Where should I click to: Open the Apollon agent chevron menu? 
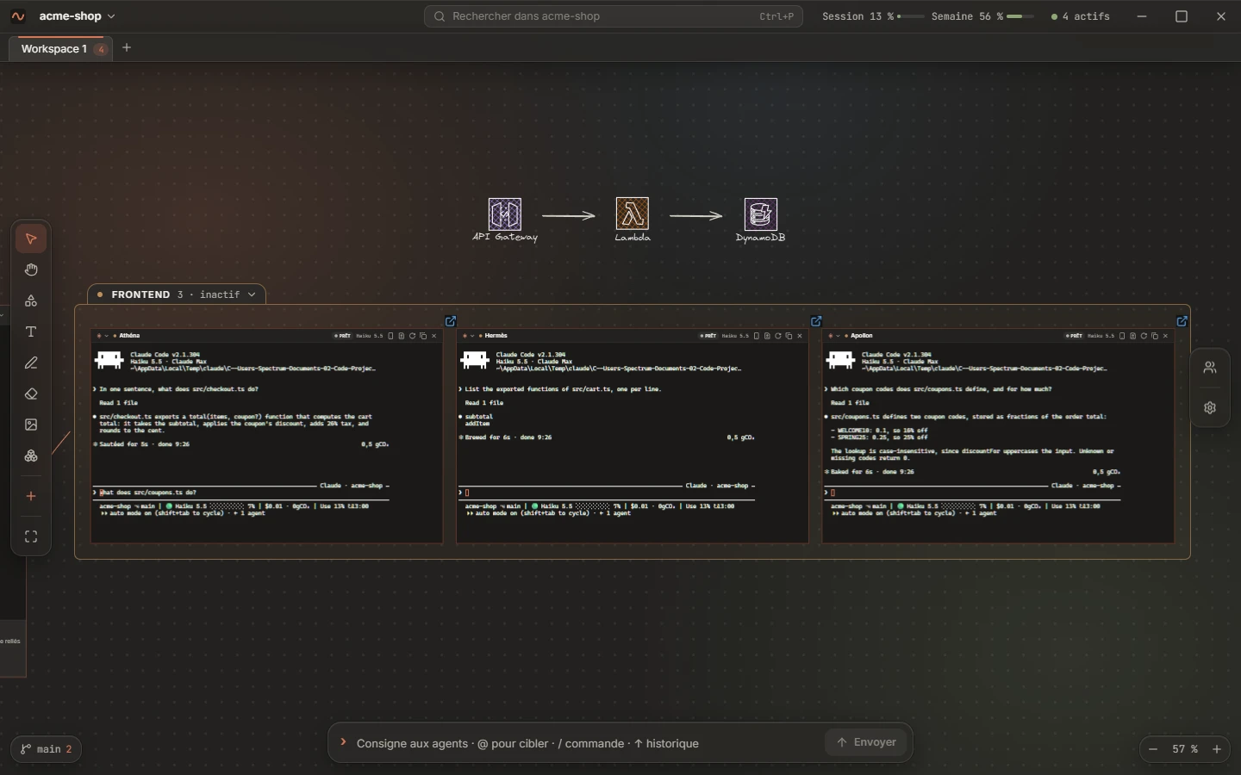click(x=839, y=336)
